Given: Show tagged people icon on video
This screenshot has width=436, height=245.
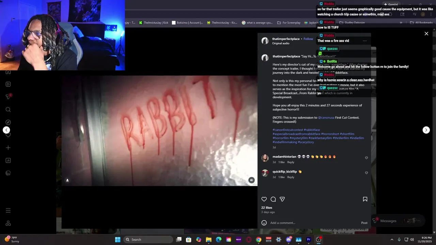Looking at the screenshot, I should point(67,180).
